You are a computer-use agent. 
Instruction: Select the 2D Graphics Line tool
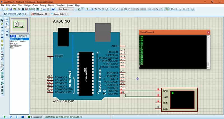(2, 70)
